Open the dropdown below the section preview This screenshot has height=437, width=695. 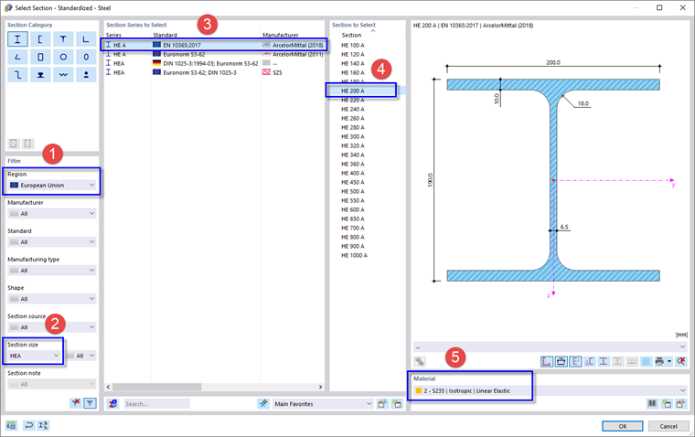pos(551,346)
